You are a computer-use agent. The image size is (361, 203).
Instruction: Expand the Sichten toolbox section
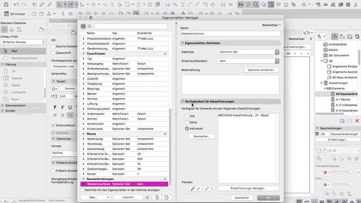pos(3,111)
